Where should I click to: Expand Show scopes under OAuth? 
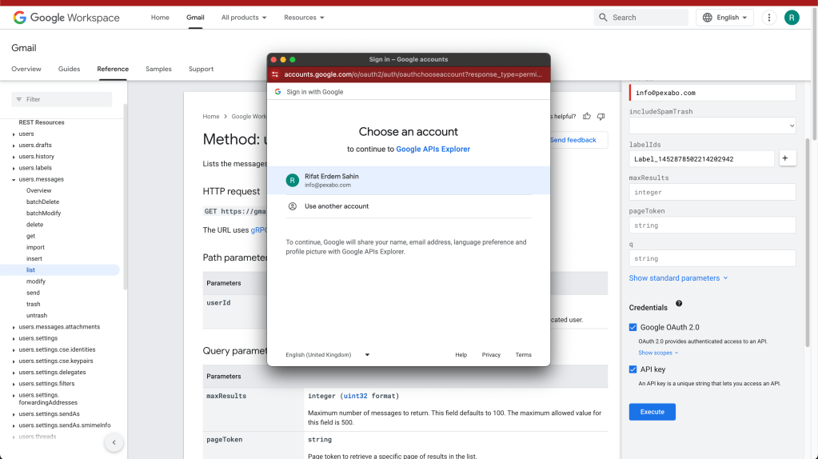(x=658, y=353)
